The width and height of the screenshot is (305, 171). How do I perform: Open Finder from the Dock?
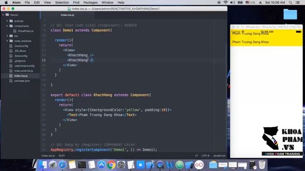tap(42, 165)
